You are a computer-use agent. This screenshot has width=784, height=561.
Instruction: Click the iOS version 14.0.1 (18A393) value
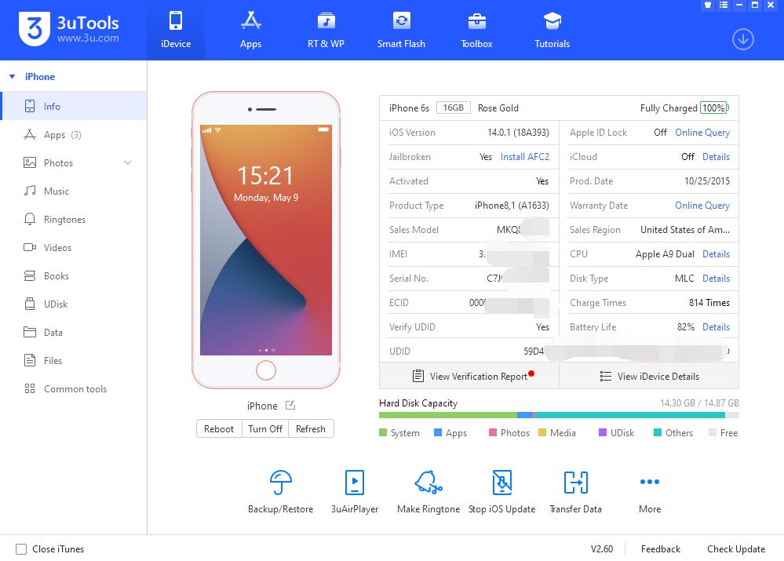518,133
